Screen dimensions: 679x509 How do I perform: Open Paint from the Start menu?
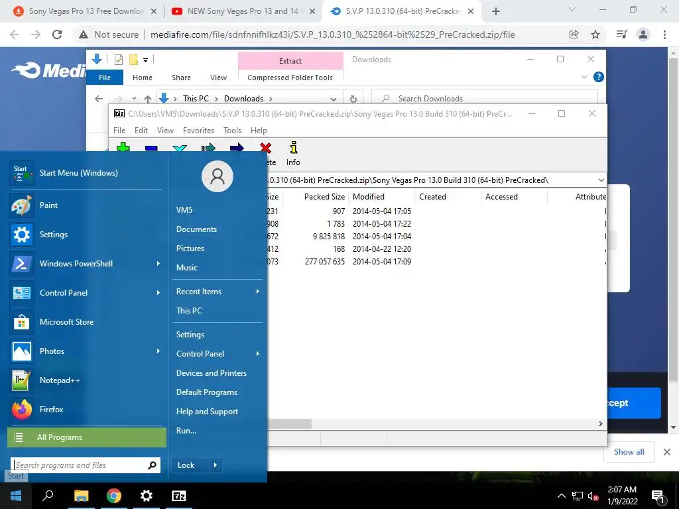click(x=87, y=205)
